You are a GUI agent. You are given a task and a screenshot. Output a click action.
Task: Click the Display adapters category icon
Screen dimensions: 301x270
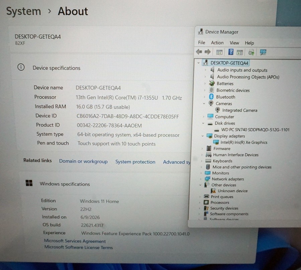(x=209, y=136)
